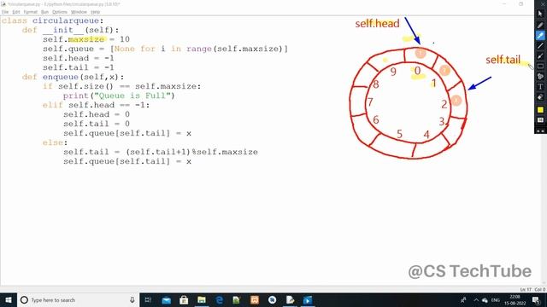Click the 'self.head = -1' line
The image size is (547, 307).
(x=79, y=58)
